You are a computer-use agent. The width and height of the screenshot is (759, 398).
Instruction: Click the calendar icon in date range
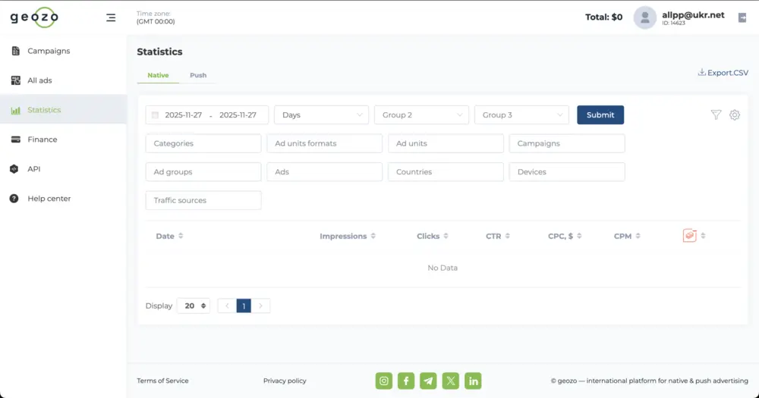(155, 115)
